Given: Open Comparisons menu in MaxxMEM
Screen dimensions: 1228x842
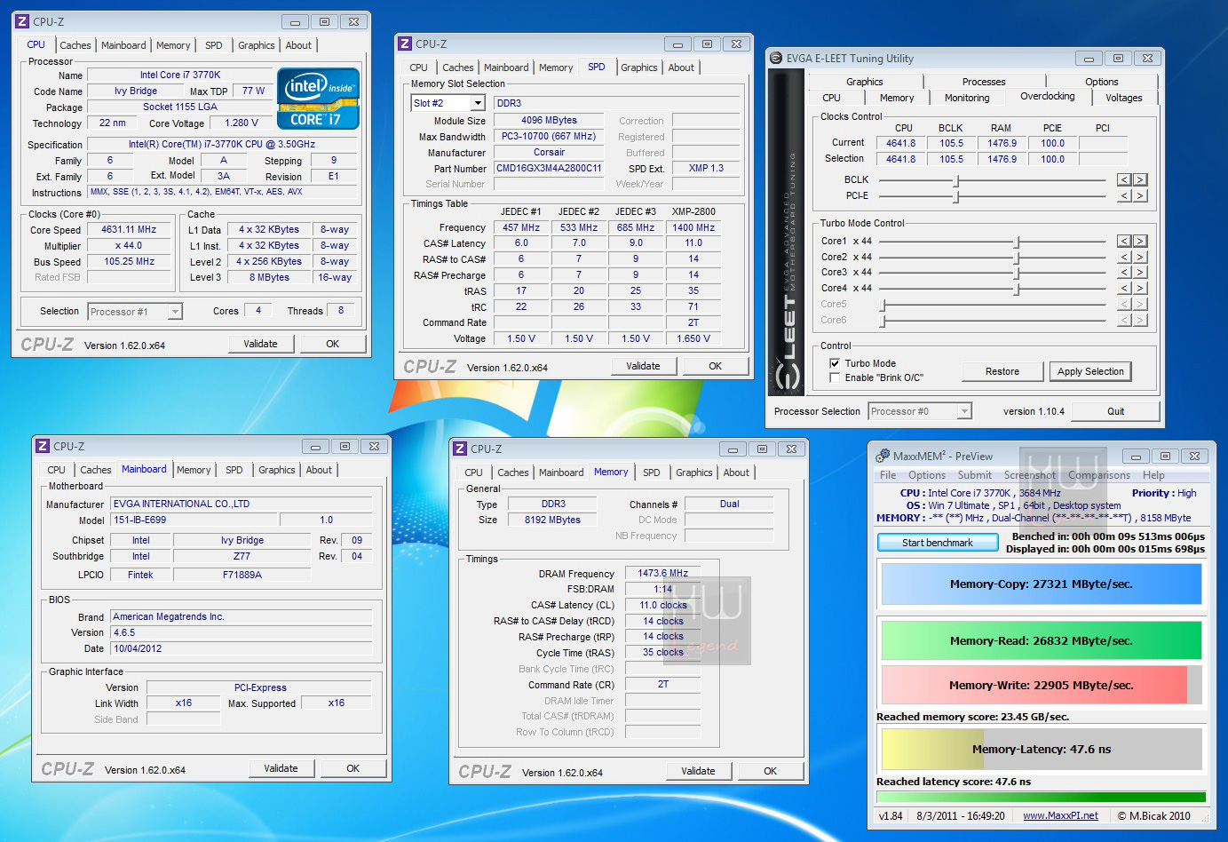Looking at the screenshot, I should click(x=1099, y=475).
